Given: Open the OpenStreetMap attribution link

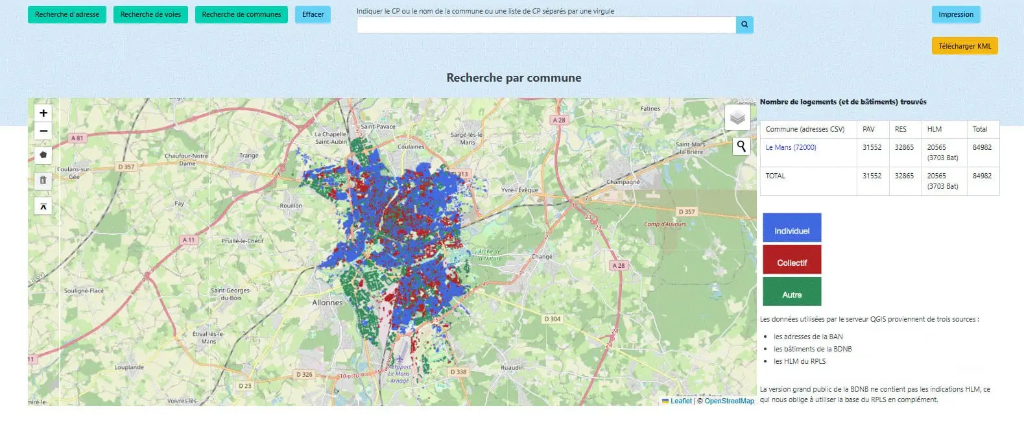Looking at the screenshot, I should [729, 401].
